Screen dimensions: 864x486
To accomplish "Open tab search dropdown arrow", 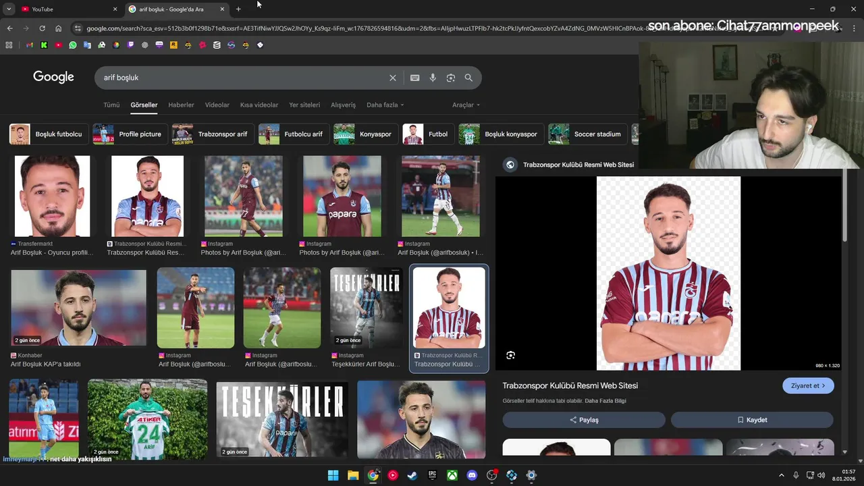I will [x=9, y=9].
